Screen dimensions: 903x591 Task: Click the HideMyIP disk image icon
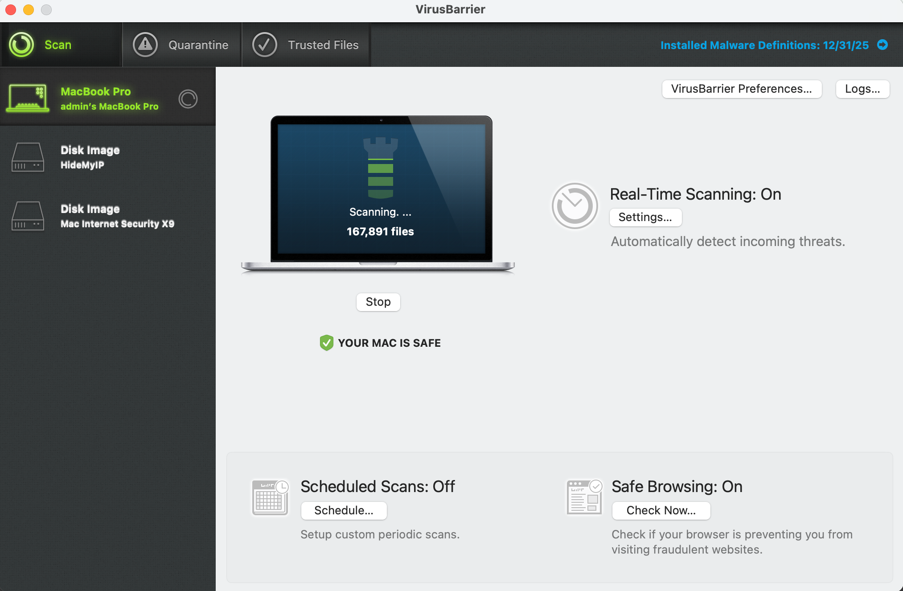[x=28, y=157]
